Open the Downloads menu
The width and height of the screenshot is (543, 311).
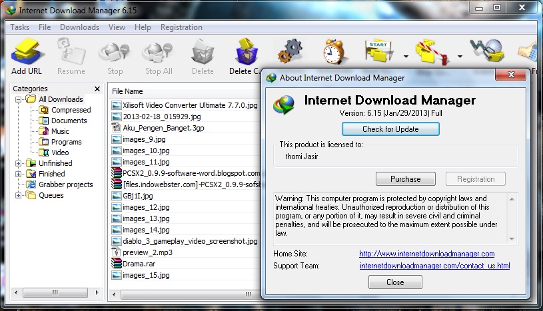pos(80,27)
